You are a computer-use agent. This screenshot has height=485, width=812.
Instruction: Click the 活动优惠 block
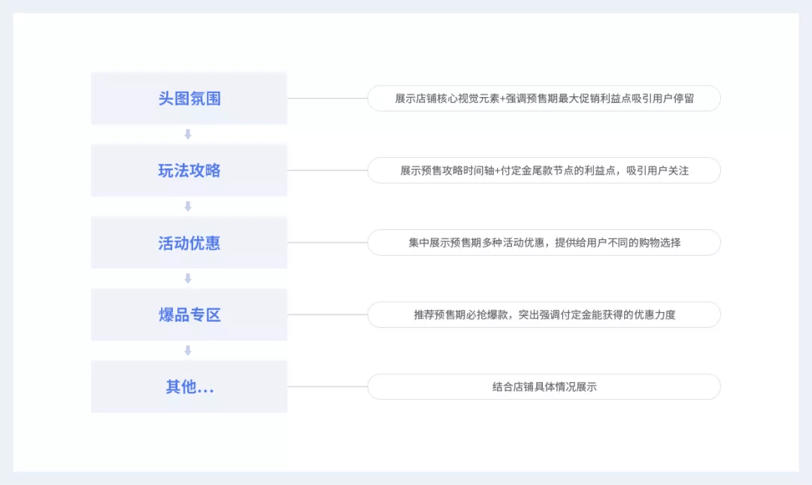(189, 242)
